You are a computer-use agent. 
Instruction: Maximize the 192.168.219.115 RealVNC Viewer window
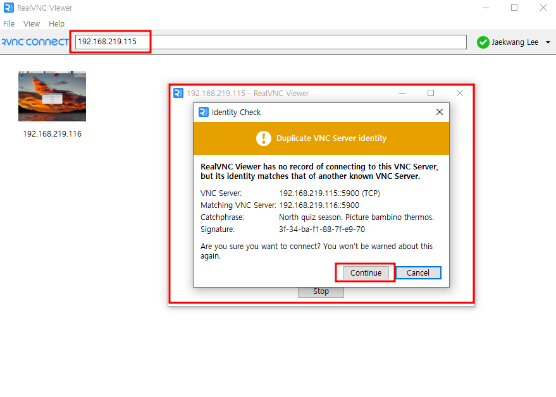click(x=431, y=93)
